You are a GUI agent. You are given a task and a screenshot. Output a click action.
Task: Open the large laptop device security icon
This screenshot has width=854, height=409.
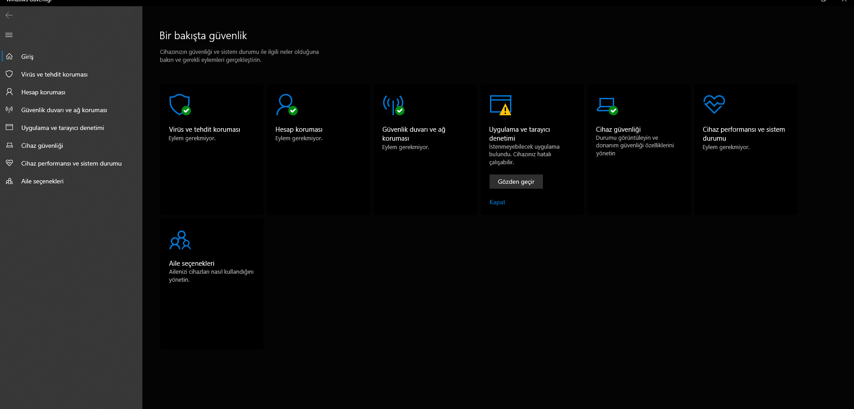[607, 106]
